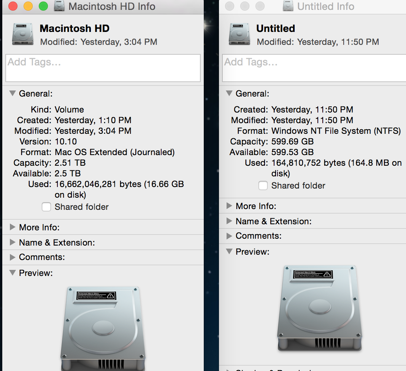The height and width of the screenshot is (371, 406).
Task: Expand Comments in Macintosh HD Info
Action: pos(13,257)
